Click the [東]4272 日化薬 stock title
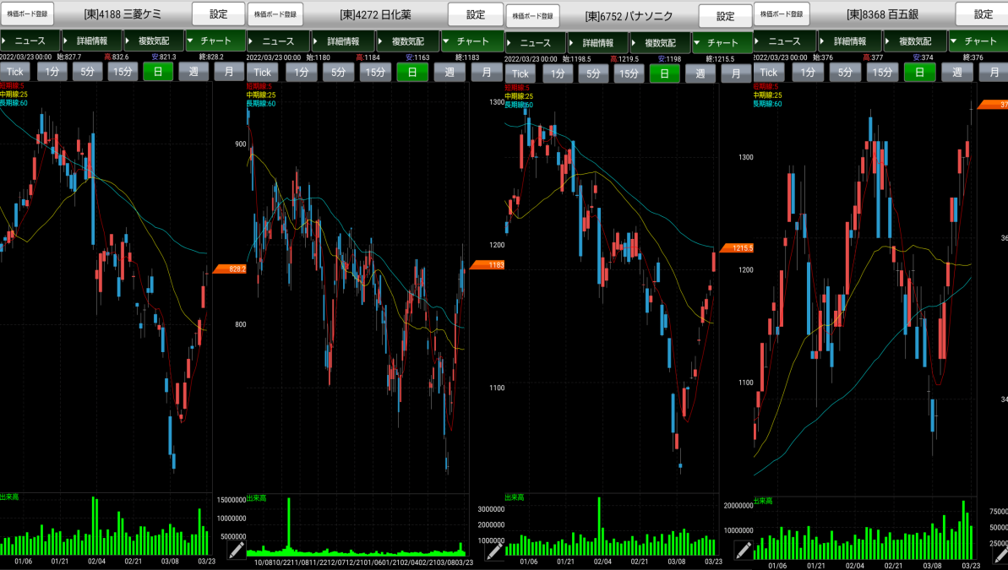This screenshot has width=1008, height=570. [x=375, y=14]
